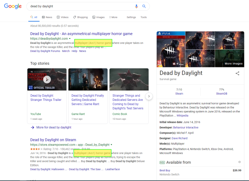Open Best Buy shopping listing
The height and width of the screenshot is (181, 249).
pos(165,170)
